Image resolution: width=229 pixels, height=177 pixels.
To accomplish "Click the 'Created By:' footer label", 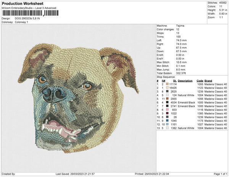I will 8,174.
